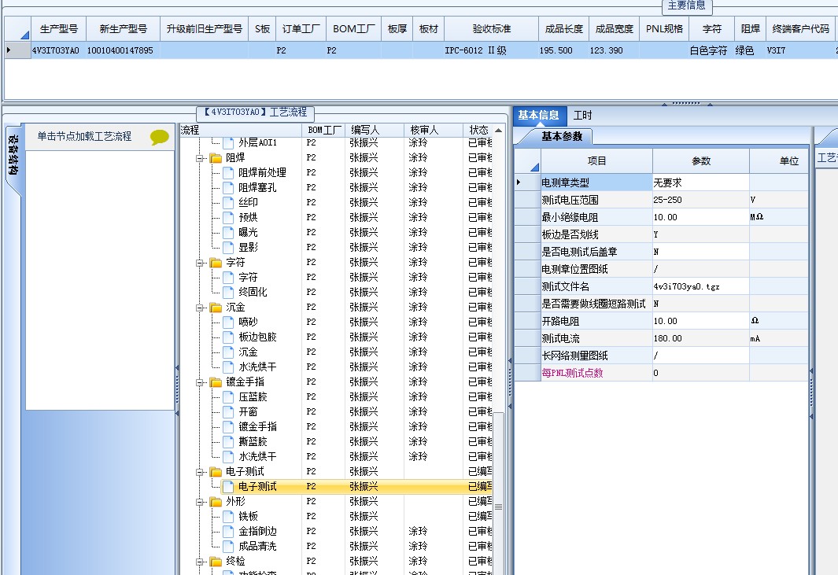This screenshot has height=575, width=838.
Task: Click document icon of 压蓝胶
Action: [x=229, y=397]
